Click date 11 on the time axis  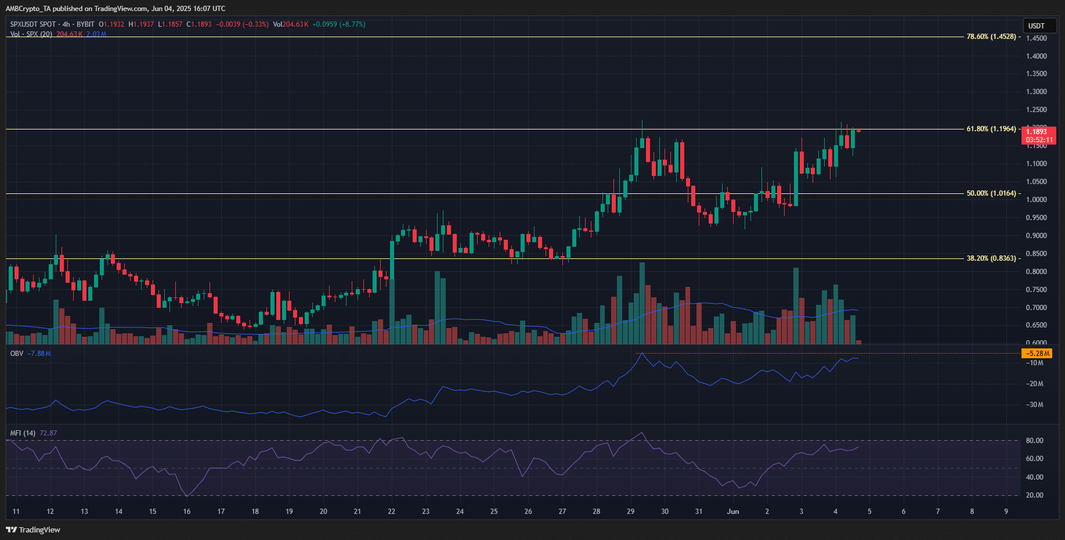click(16, 512)
